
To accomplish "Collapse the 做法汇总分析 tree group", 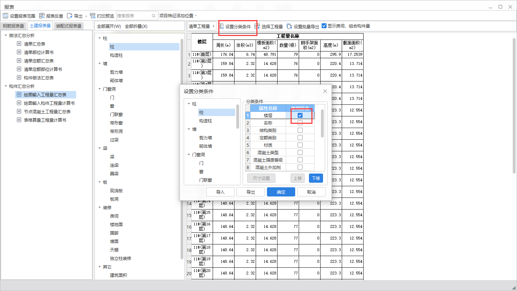I will click(x=6, y=35).
